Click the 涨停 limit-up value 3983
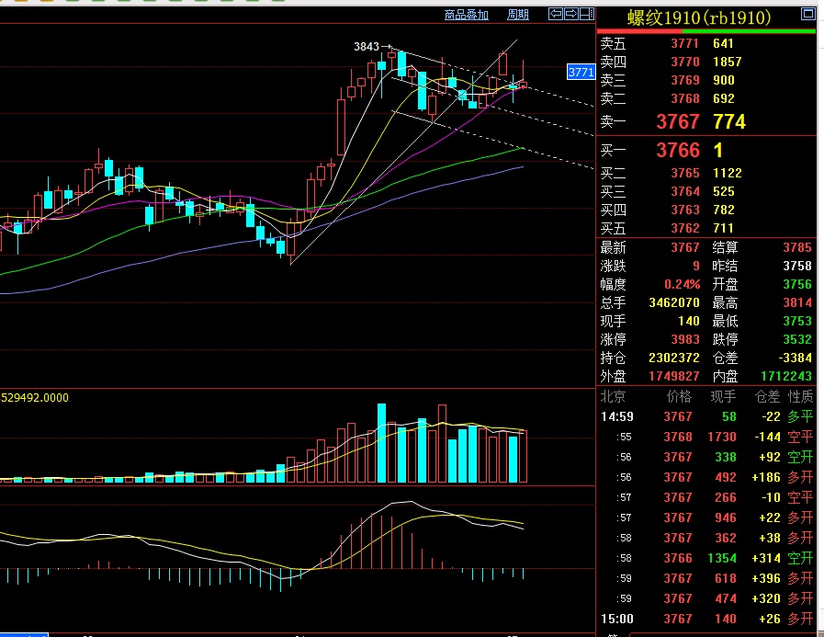This screenshot has height=637, width=824. click(684, 340)
